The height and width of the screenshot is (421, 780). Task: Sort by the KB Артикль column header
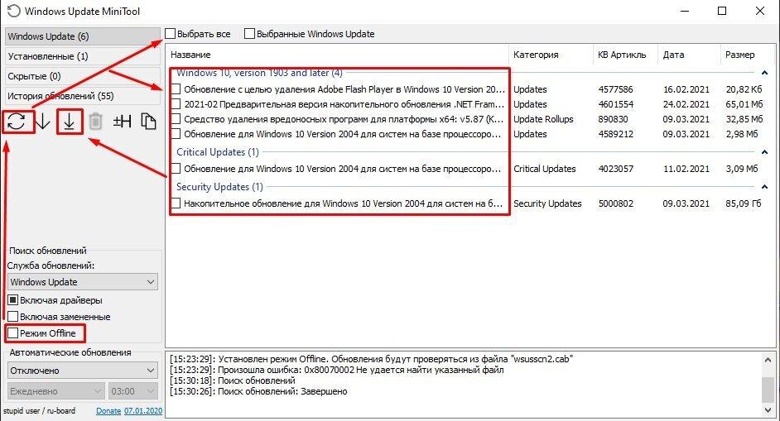625,55
